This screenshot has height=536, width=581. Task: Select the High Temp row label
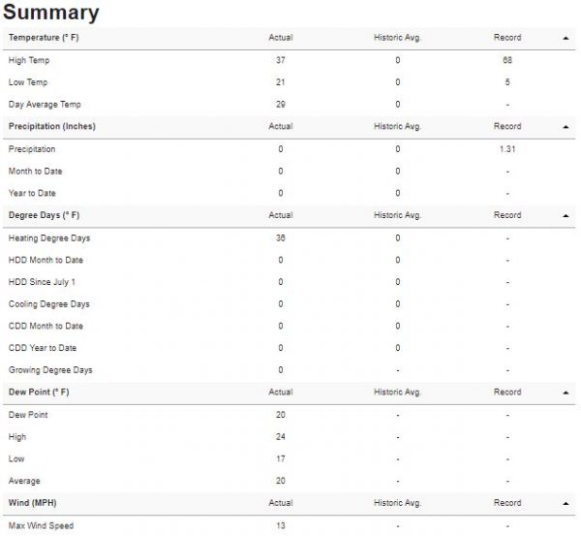coord(29,60)
